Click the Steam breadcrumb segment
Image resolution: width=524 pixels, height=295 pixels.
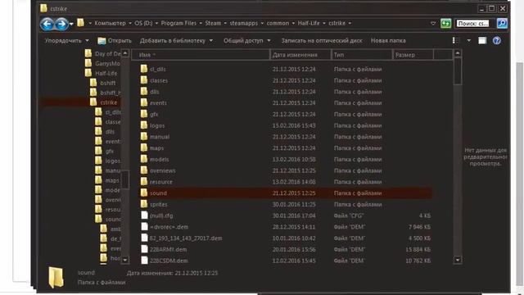pos(213,23)
